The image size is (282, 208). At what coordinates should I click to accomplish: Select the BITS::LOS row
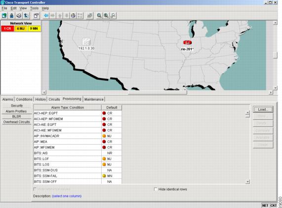click(x=78, y=165)
